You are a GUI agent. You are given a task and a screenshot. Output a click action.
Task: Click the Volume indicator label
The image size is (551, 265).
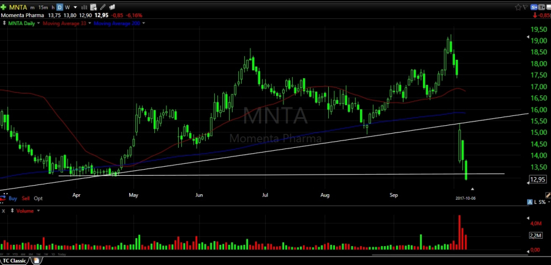click(x=24, y=211)
